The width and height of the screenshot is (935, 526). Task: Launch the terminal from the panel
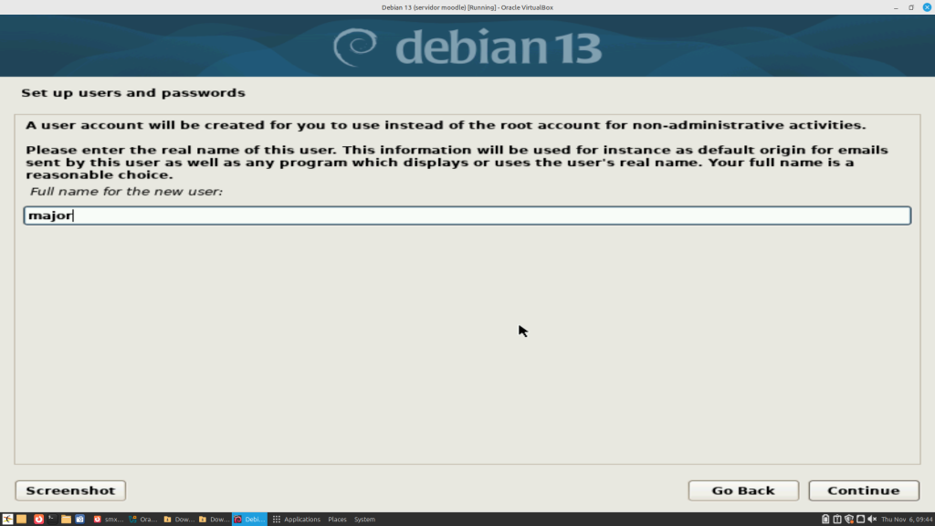[52, 519]
